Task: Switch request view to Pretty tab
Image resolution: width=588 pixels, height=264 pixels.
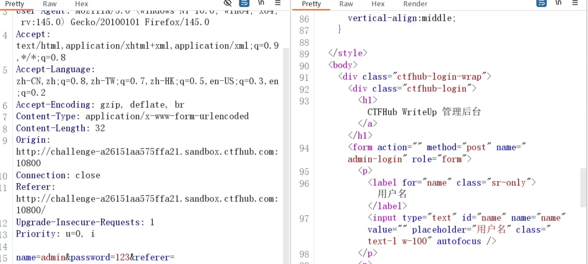Action: tap(14, 3)
